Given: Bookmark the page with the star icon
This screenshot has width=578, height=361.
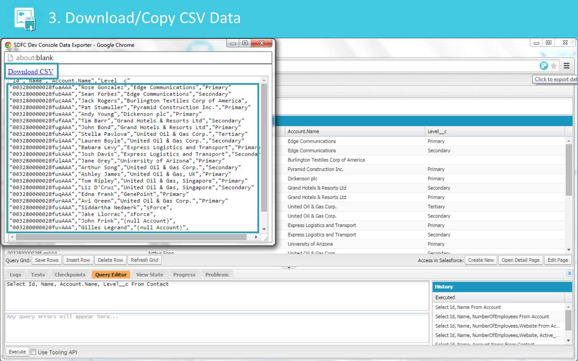Looking at the screenshot, I should pos(554,66).
